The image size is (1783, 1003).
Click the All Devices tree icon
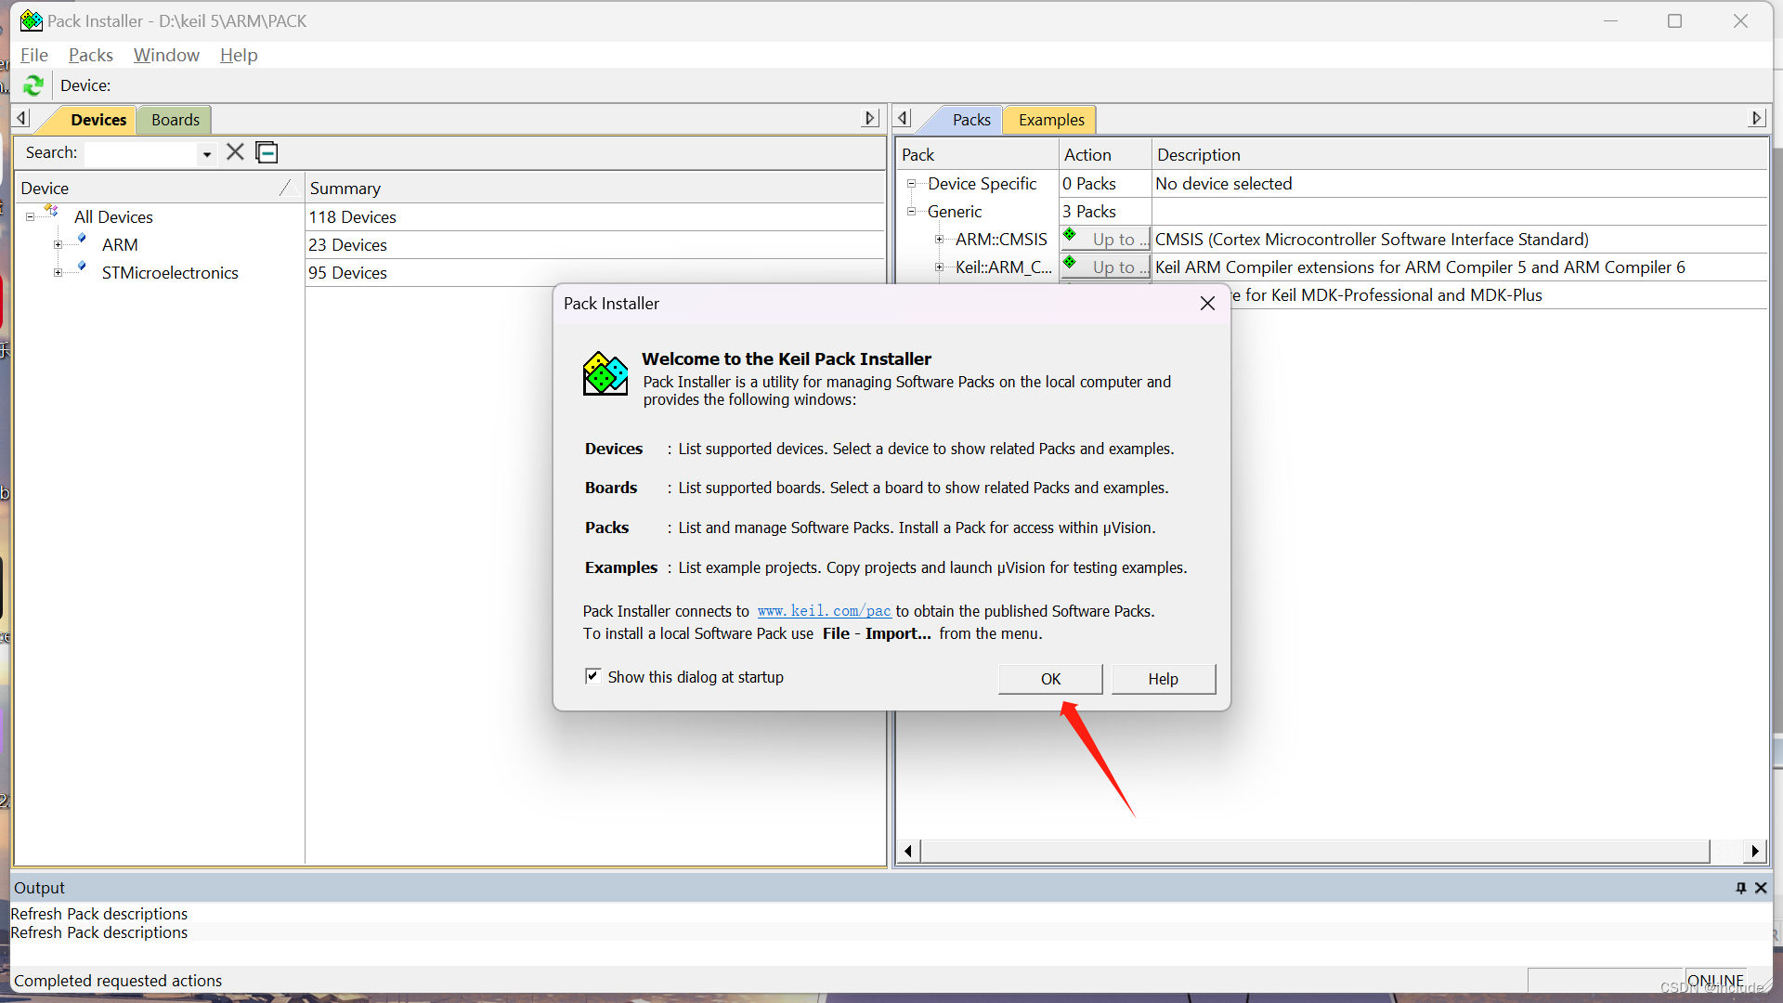(x=51, y=213)
